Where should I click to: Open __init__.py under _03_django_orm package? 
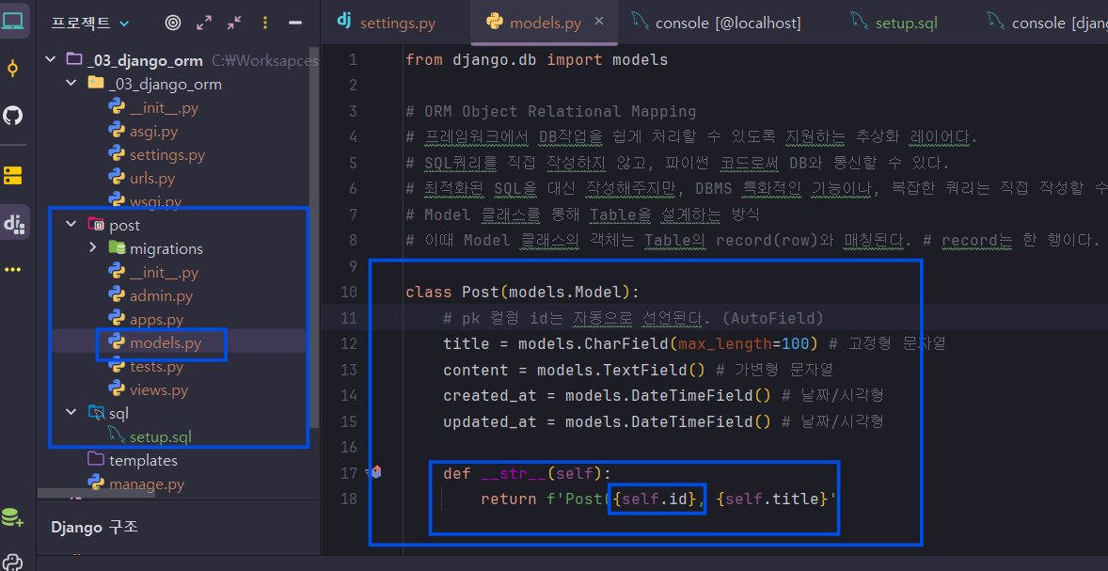coord(152,107)
